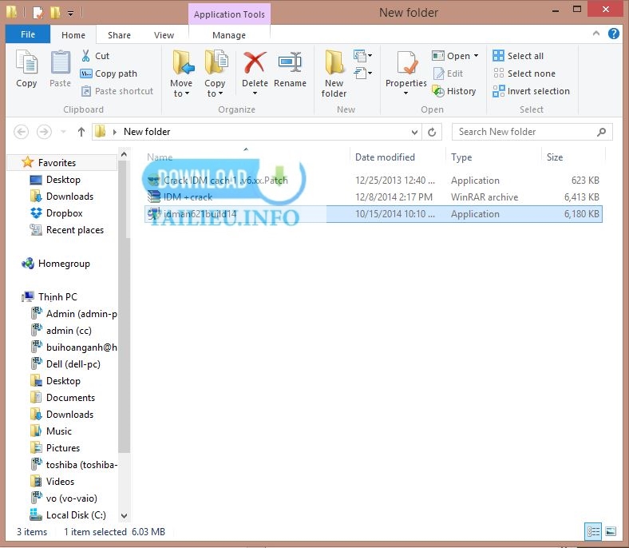Open the Manage tab
This screenshot has height=548, width=629.
(x=229, y=35)
